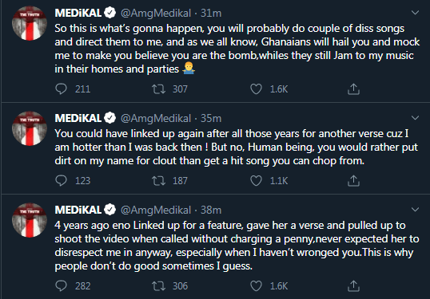View MEDiKAL's profile picture on the 31m tweet
This screenshot has height=299, width=430.
(x=30, y=23)
